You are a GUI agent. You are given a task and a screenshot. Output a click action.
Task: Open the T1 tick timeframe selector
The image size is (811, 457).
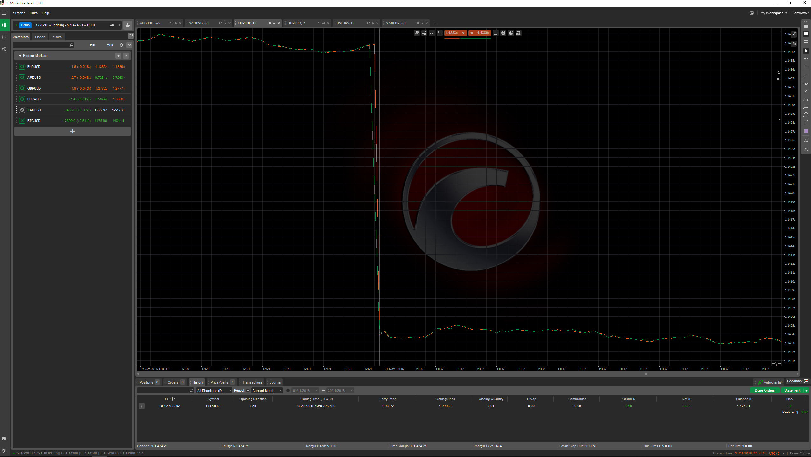(440, 33)
